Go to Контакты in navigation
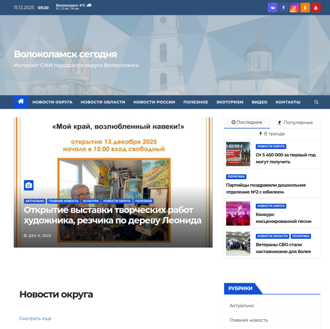The width and height of the screenshot is (330, 329). click(x=288, y=102)
